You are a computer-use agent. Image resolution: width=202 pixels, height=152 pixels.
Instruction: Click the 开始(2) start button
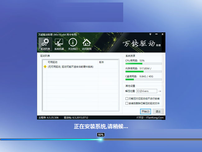[145, 112]
